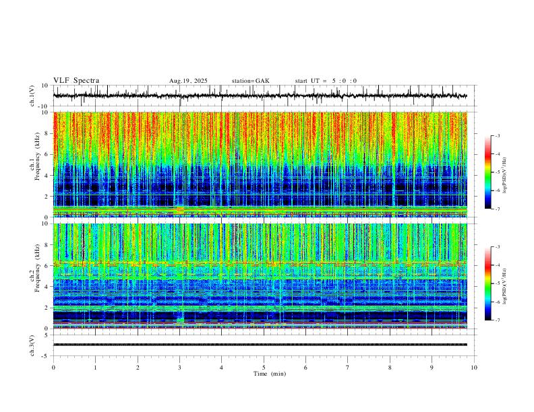
Task: Click the ch.2 'Frequency (kHz)' axis label
Action: [37, 267]
